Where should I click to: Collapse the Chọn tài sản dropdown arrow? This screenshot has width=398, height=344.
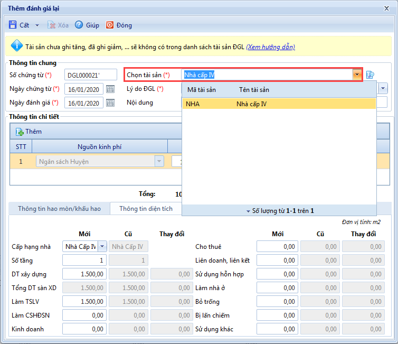(x=357, y=75)
